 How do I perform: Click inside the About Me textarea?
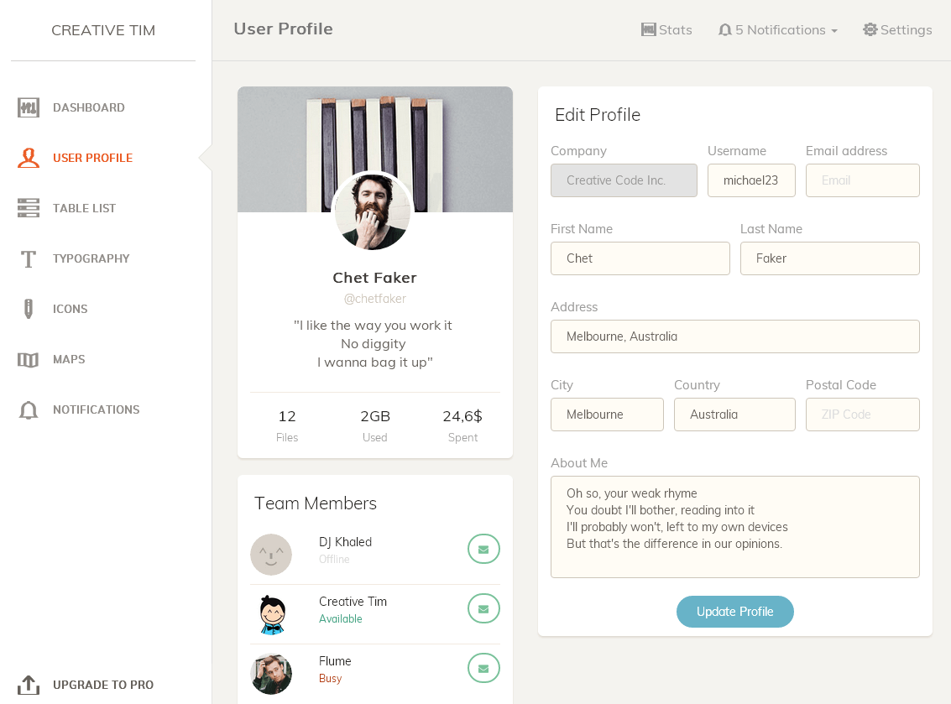(x=734, y=527)
